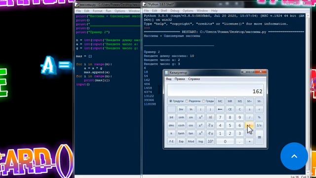Click digit 0 on the Calculator
This screenshot has height=178, width=316.
point(225,141)
